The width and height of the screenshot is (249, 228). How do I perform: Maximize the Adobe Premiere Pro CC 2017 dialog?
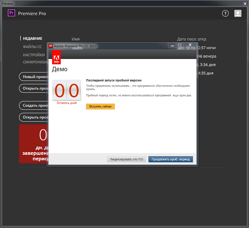point(180,45)
